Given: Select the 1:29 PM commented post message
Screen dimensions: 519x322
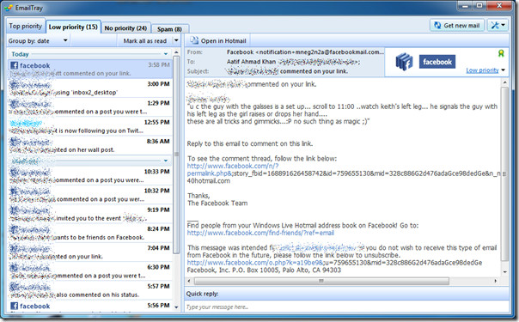Looking at the screenshot, I should coord(90,107).
